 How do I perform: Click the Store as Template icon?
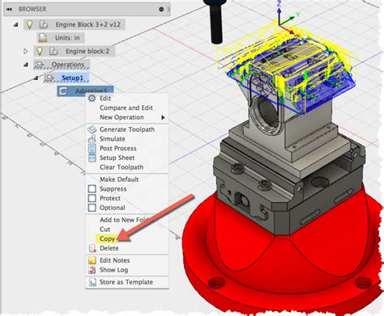click(92, 282)
